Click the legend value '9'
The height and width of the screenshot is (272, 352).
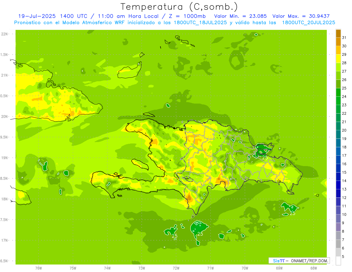(343, 223)
